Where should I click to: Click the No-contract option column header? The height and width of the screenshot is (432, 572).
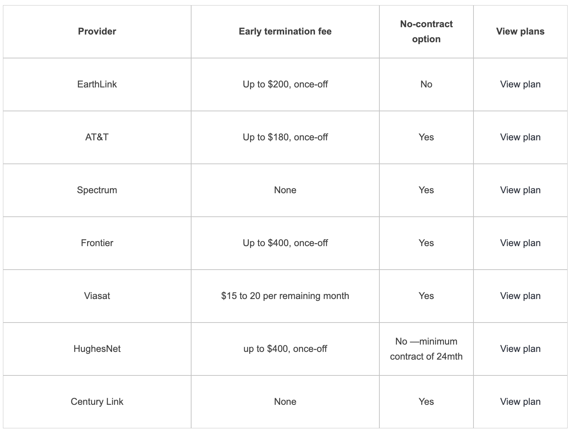pos(426,32)
